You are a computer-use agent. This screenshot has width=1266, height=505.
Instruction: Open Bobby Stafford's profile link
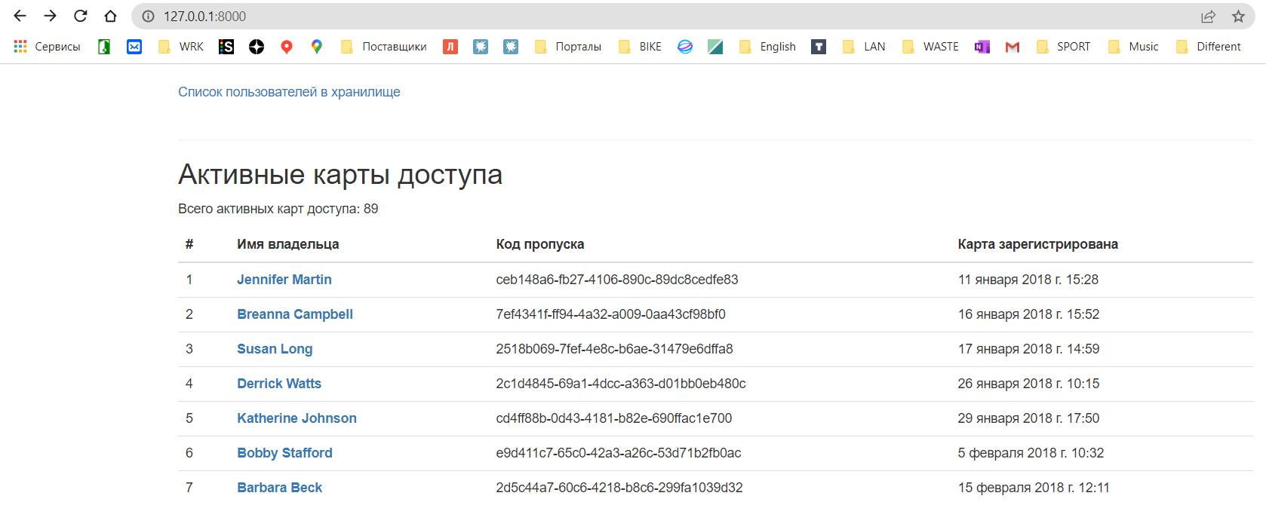[x=284, y=453]
